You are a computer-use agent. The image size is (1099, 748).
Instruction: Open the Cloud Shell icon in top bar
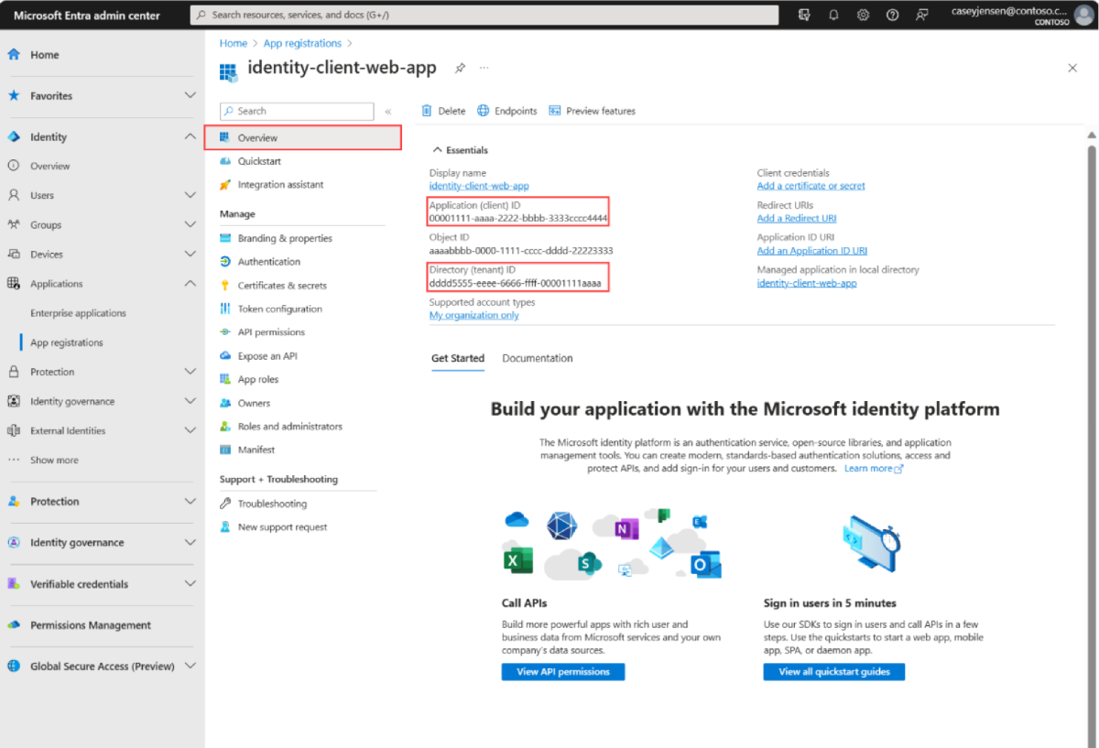coord(804,15)
